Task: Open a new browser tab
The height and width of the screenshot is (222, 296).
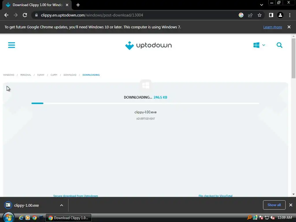Action: [78, 5]
